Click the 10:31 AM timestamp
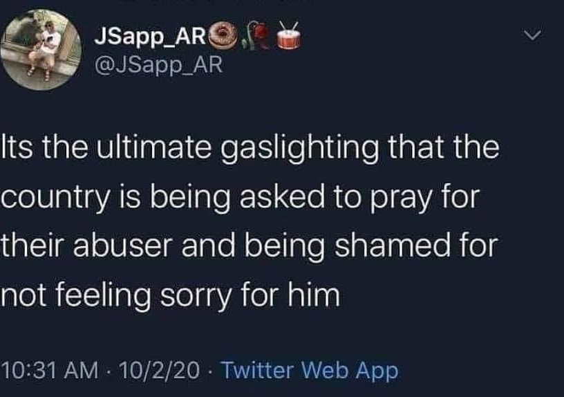This screenshot has width=564, height=397. point(50,370)
